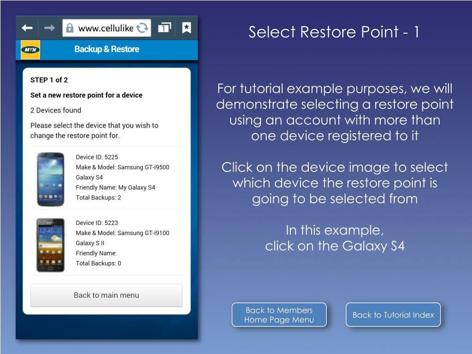Click Friendly Name: My Galaxy S4
Image resolution: width=472 pixels, height=354 pixels.
(x=116, y=188)
